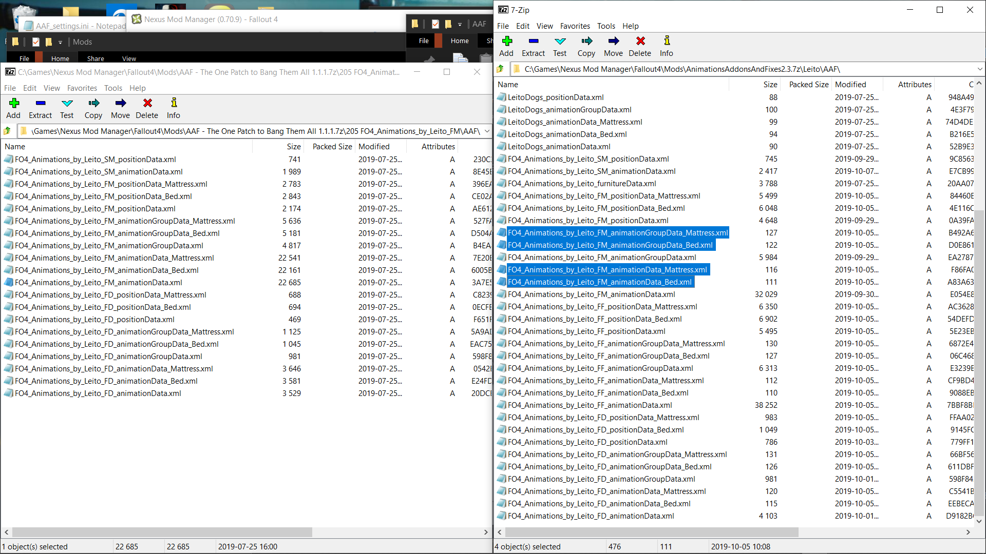The image size is (986, 554).
Task: Click AAF_settings.ini Notepad title bar
Action: pos(74,26)
